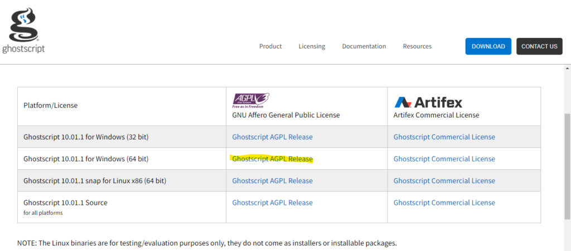Viewport: 571px width, 251px height.
Task: Click 'Ghostscript 10.01.1 Source' cell text
Action: pyautogui.click(x=66, y=203)
